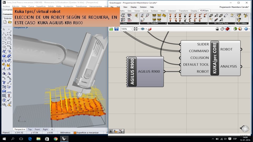This screenshot has height=142, width=253.
Task: Expand the 04 | Virtual Tools panel
Action: (234, 23)
